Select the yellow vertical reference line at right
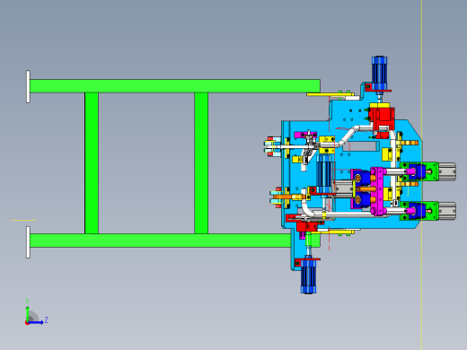 [421, 175]
